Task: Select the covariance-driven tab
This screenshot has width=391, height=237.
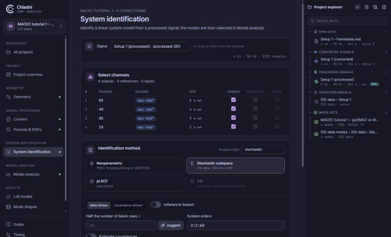Action: click(x=128, y=205)
